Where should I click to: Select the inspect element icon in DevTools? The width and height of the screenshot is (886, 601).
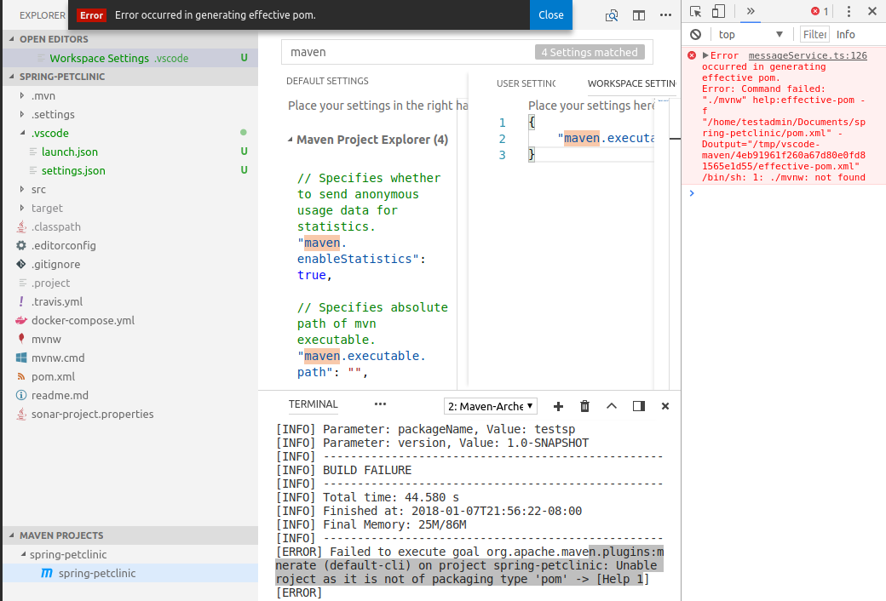click(x=695, y=11)
